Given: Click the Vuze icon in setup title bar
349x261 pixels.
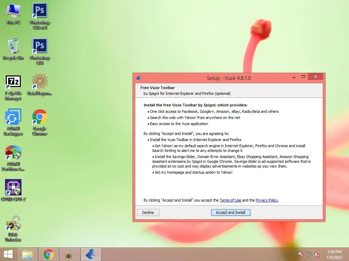Looking at the screenshot, I should 139,78.
